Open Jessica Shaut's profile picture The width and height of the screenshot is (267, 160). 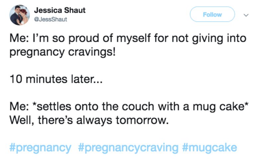tap(19, 15)
